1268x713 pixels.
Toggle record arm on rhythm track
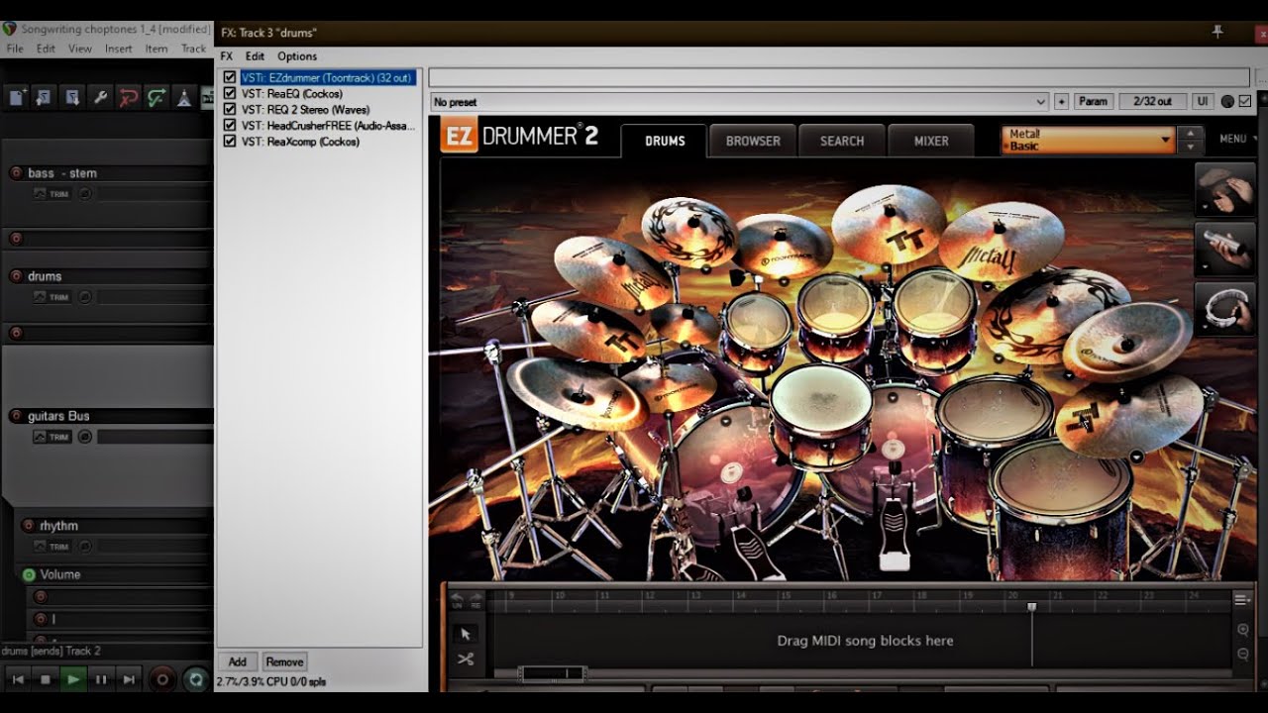28,526
